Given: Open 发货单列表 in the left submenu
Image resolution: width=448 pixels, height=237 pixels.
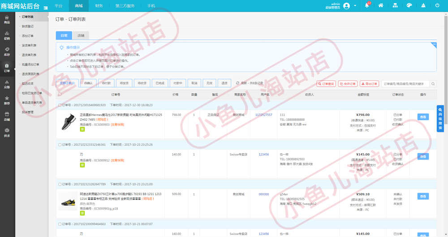Looking at the screenshot, I should (x=29, y=45).
